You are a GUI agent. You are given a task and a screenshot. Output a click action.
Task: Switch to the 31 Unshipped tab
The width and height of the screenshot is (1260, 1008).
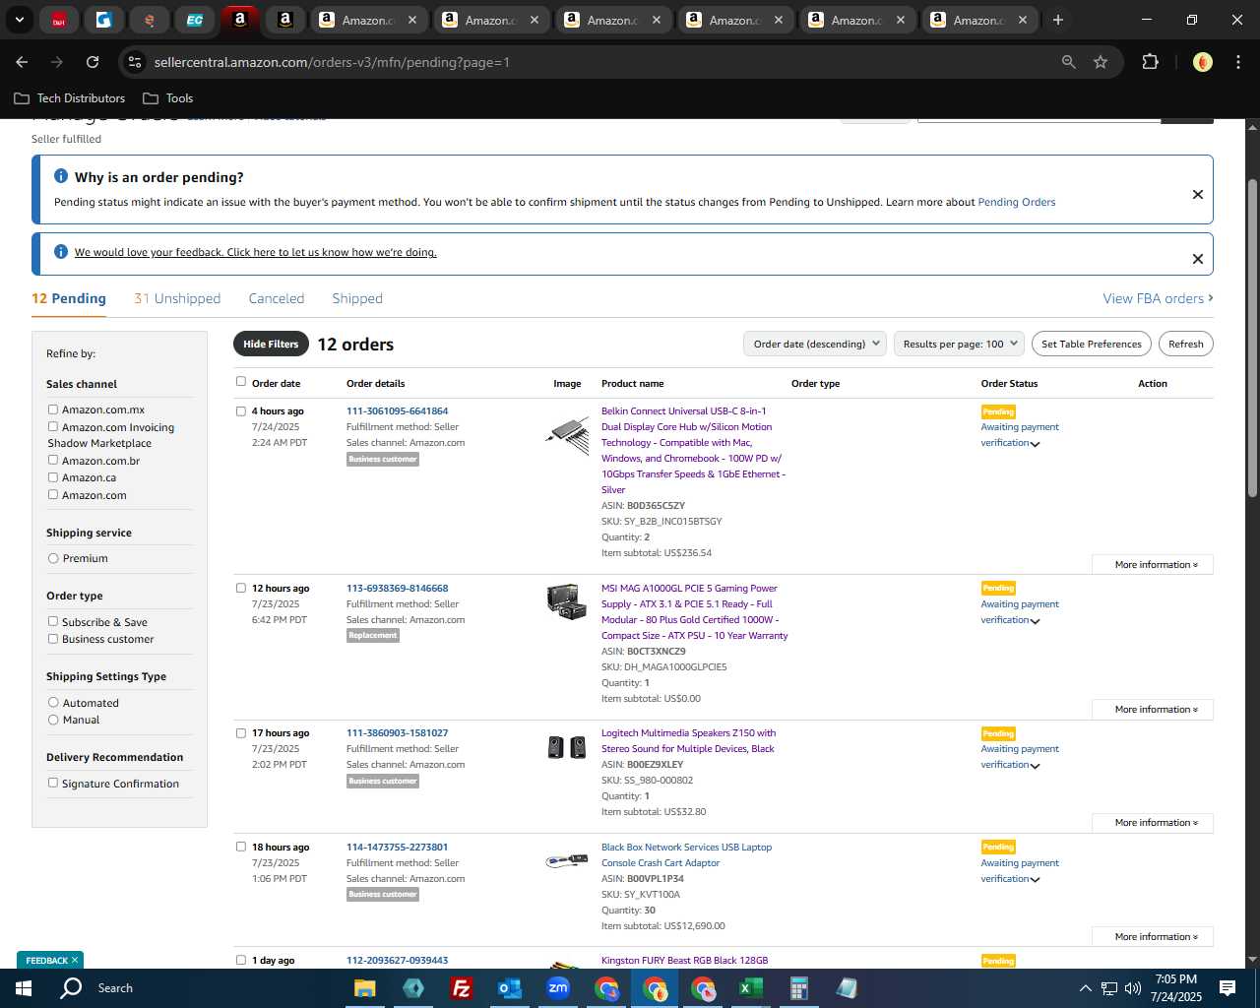(x=177, y=298)
